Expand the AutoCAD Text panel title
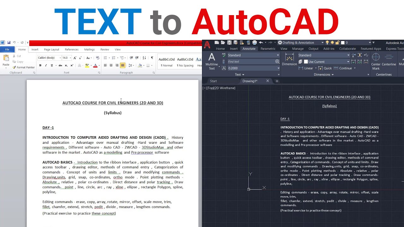 point(240,75)
